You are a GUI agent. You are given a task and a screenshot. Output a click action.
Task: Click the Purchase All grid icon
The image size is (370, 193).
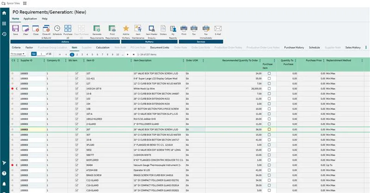[x=68, y=29]
